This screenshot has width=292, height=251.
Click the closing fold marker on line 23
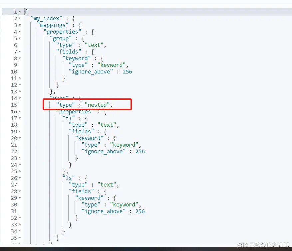click(20, 158)
